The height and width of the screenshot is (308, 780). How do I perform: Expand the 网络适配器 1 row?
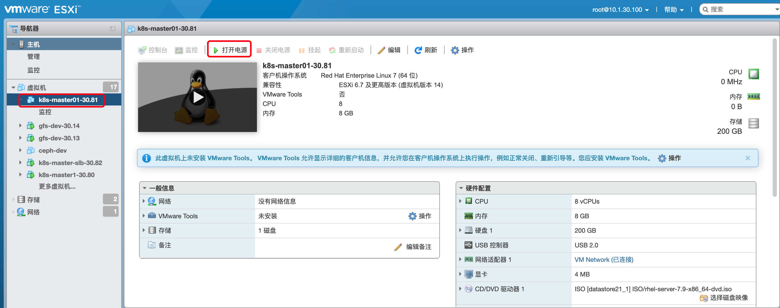tap(460, 259)
